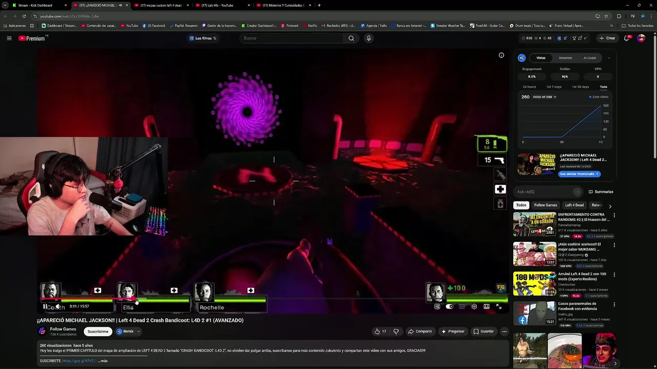Switch player to theater mode
The image size is (657, 369).
click(487, 306)
